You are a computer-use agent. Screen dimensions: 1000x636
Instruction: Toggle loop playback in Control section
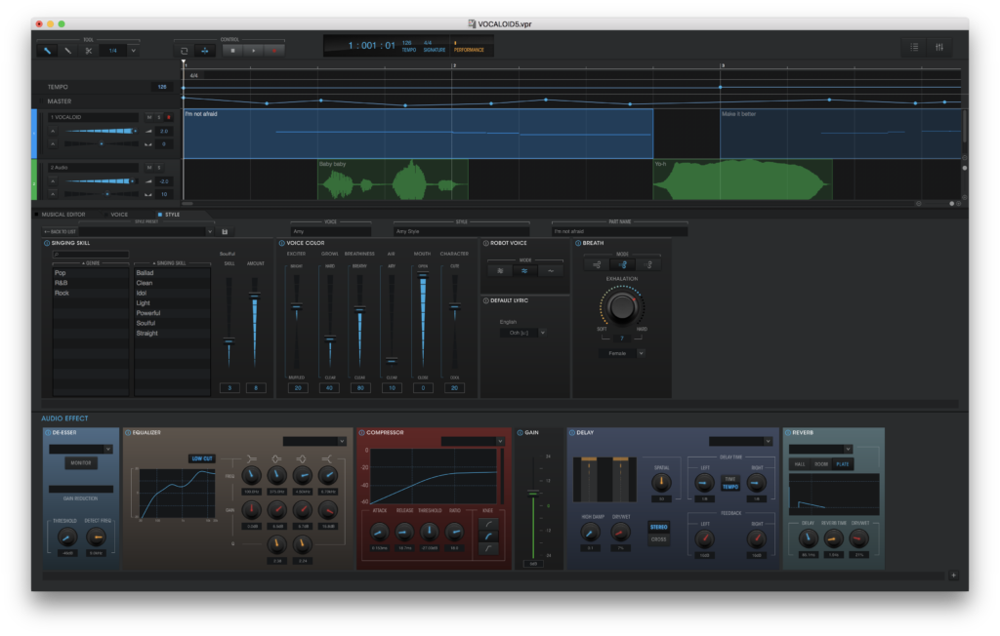(183, 50)
